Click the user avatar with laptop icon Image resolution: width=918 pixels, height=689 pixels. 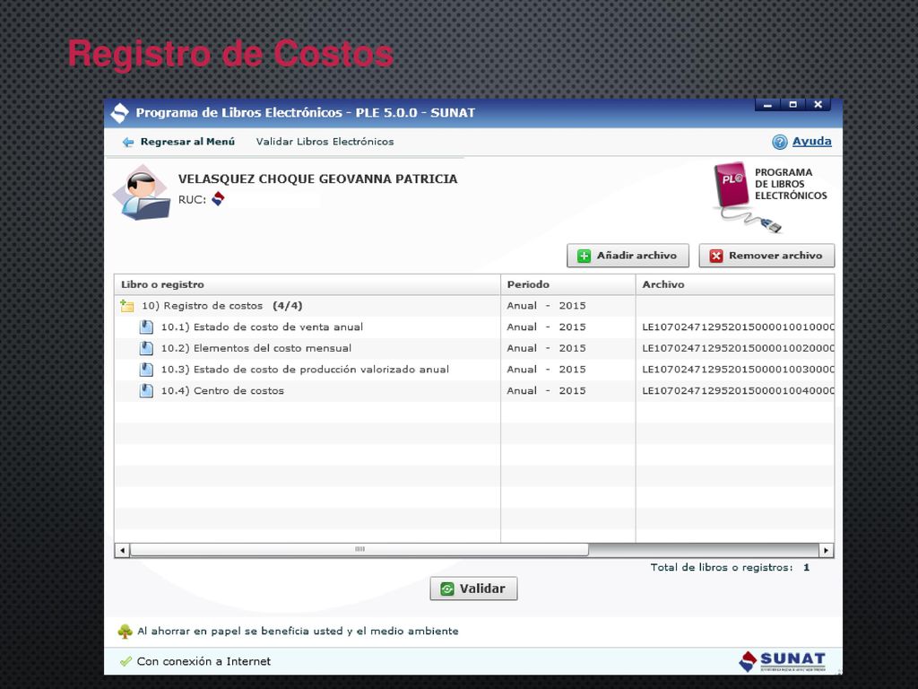pos(143,193)
